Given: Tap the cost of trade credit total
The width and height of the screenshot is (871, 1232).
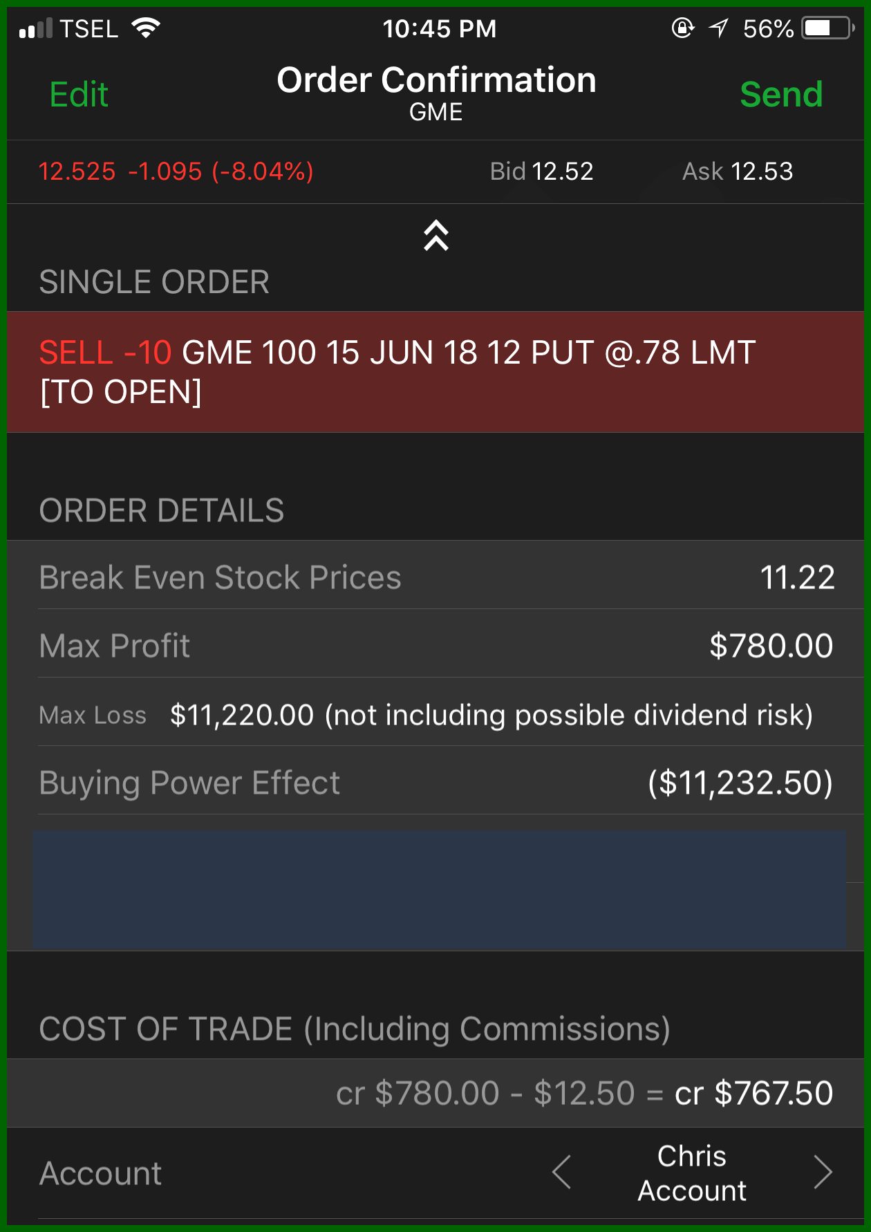Looking at the screenshot, I should coord(753,1093).
